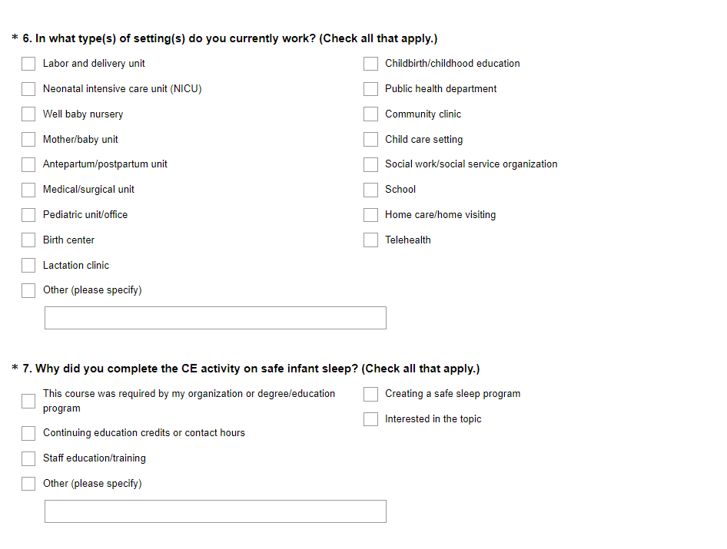The image size is (727, 549).
Task: Click the question 7 Other text field
Action: point(215,511)
